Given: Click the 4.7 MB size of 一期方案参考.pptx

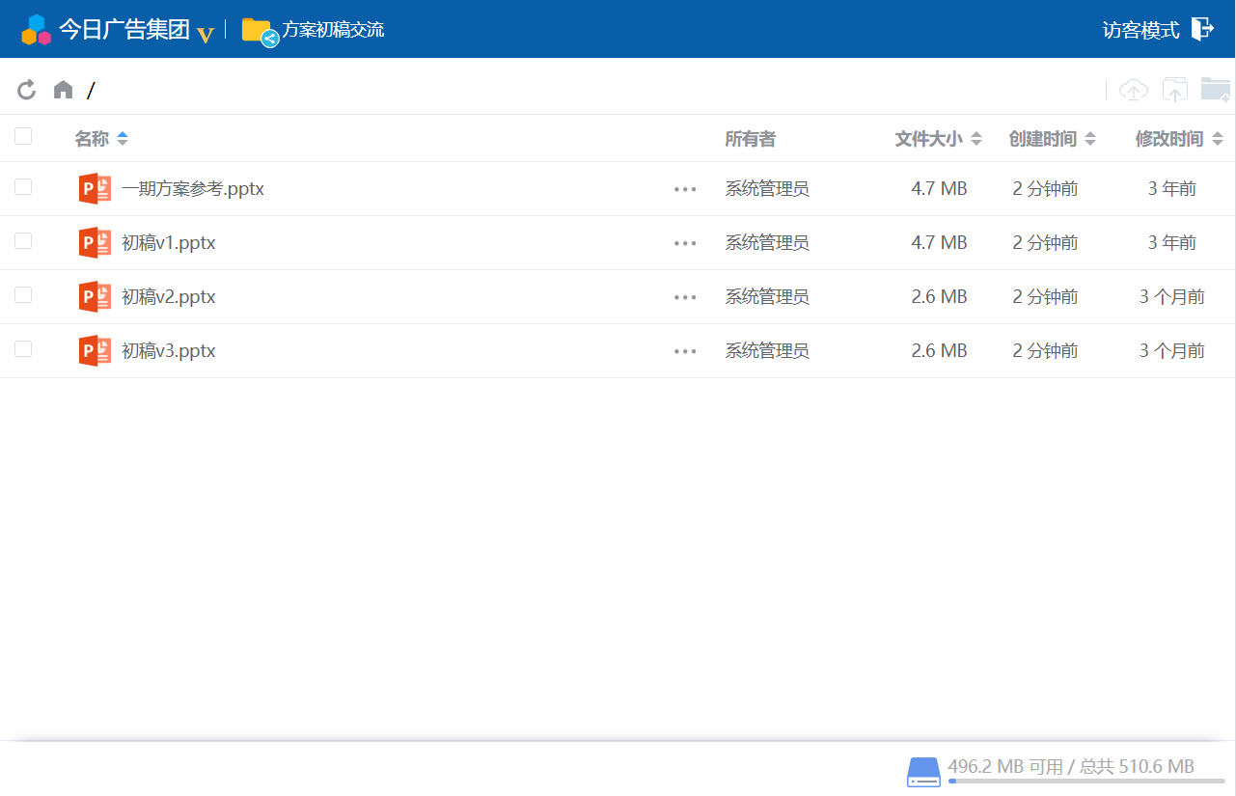Looking at the screenshot, I should [939, 189].
